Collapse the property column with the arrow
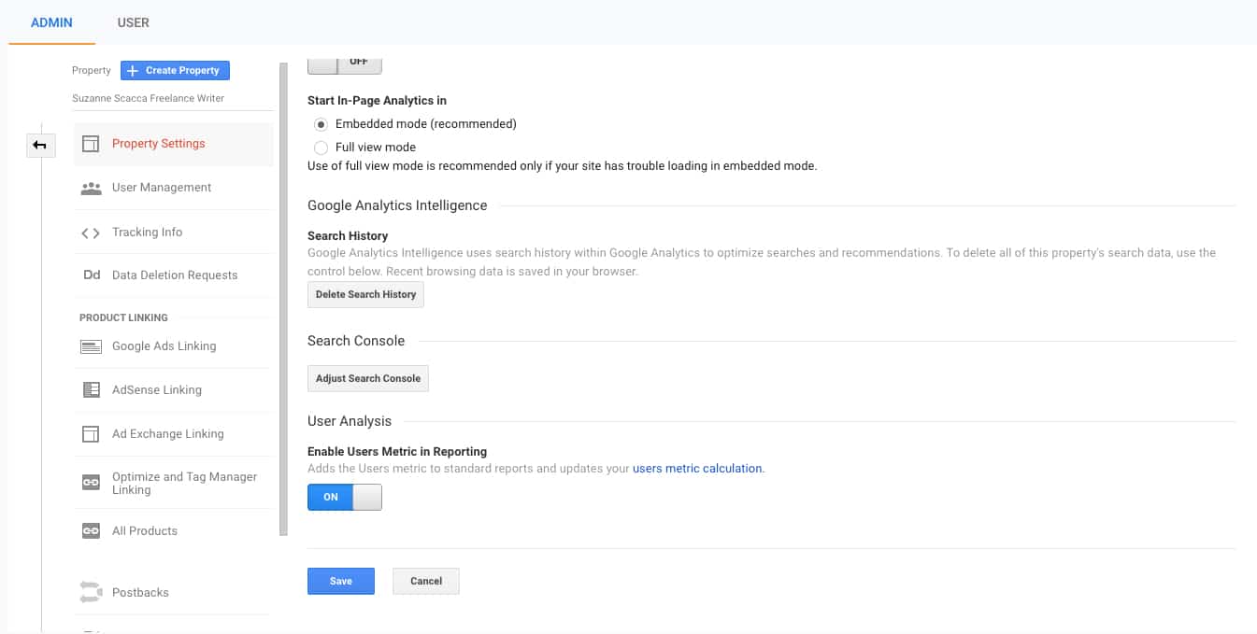The height and width of the screenshot is (634, 1257). pos(40,145)
